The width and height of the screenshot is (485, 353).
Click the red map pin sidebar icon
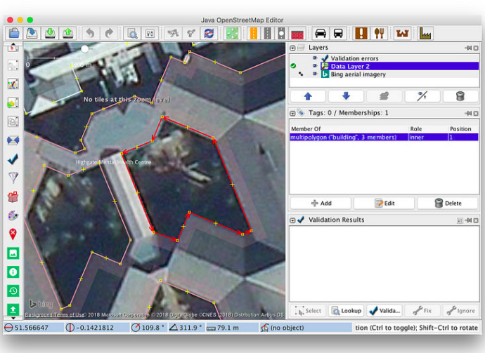coord(13,234)
